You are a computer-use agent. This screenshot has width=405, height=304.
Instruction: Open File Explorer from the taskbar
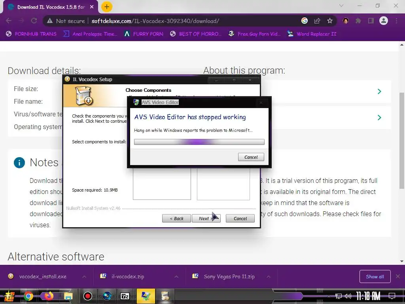pos(68,296)
